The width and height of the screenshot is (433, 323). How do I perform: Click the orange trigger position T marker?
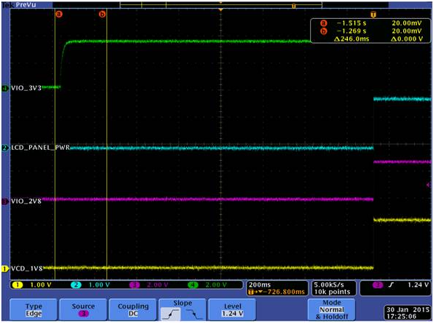click(373, 15)
